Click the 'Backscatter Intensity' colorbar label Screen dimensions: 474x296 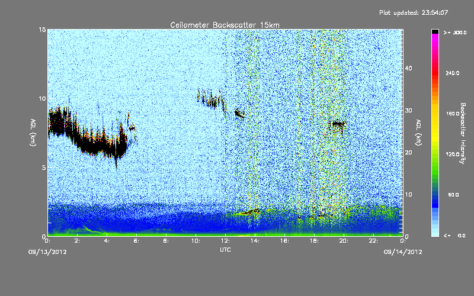pyautogui.click(x=463, y=133)
